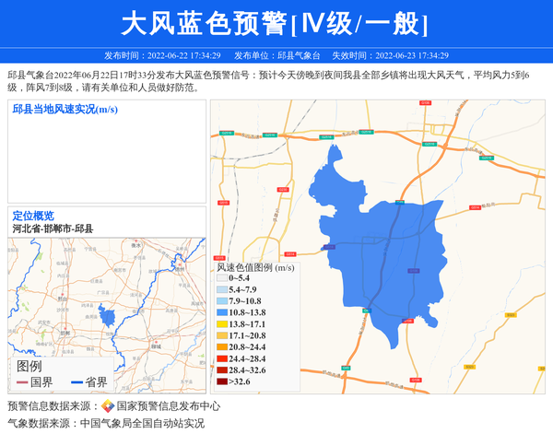
Task: Select the 13.8~17.1 yellow legend swatch
Action: pyautogui.click(x=221, y=324)
